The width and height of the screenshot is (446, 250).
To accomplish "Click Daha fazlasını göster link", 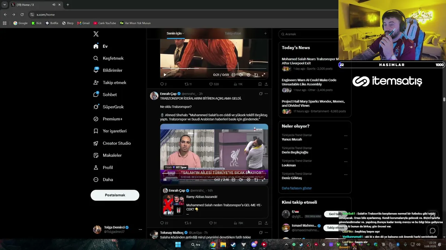I will [x=297, y=188].
